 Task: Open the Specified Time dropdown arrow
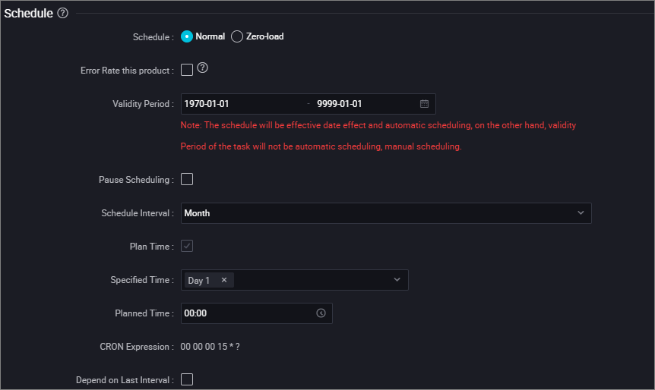click(x=397, y=279)
